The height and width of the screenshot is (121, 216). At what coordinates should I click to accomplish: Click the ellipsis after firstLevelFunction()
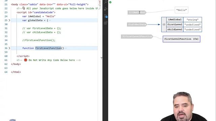(65, 48)
